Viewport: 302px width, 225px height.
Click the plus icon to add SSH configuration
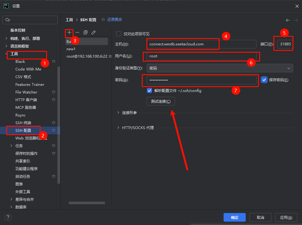pos(70,32)
